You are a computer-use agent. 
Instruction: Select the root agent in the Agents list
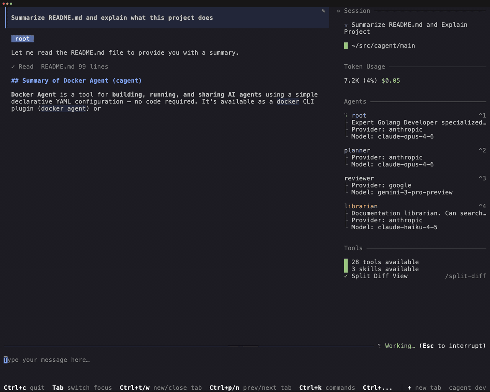pos(359,116)
